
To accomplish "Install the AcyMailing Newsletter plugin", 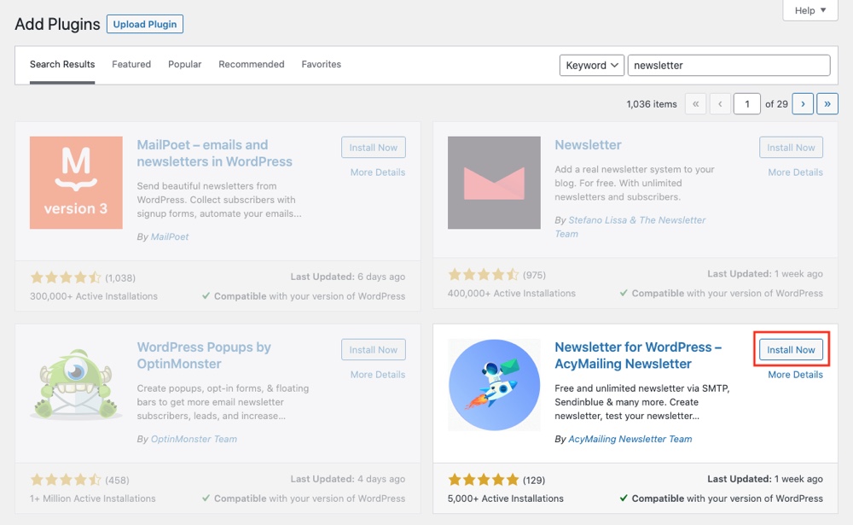I will click(791, 350).
